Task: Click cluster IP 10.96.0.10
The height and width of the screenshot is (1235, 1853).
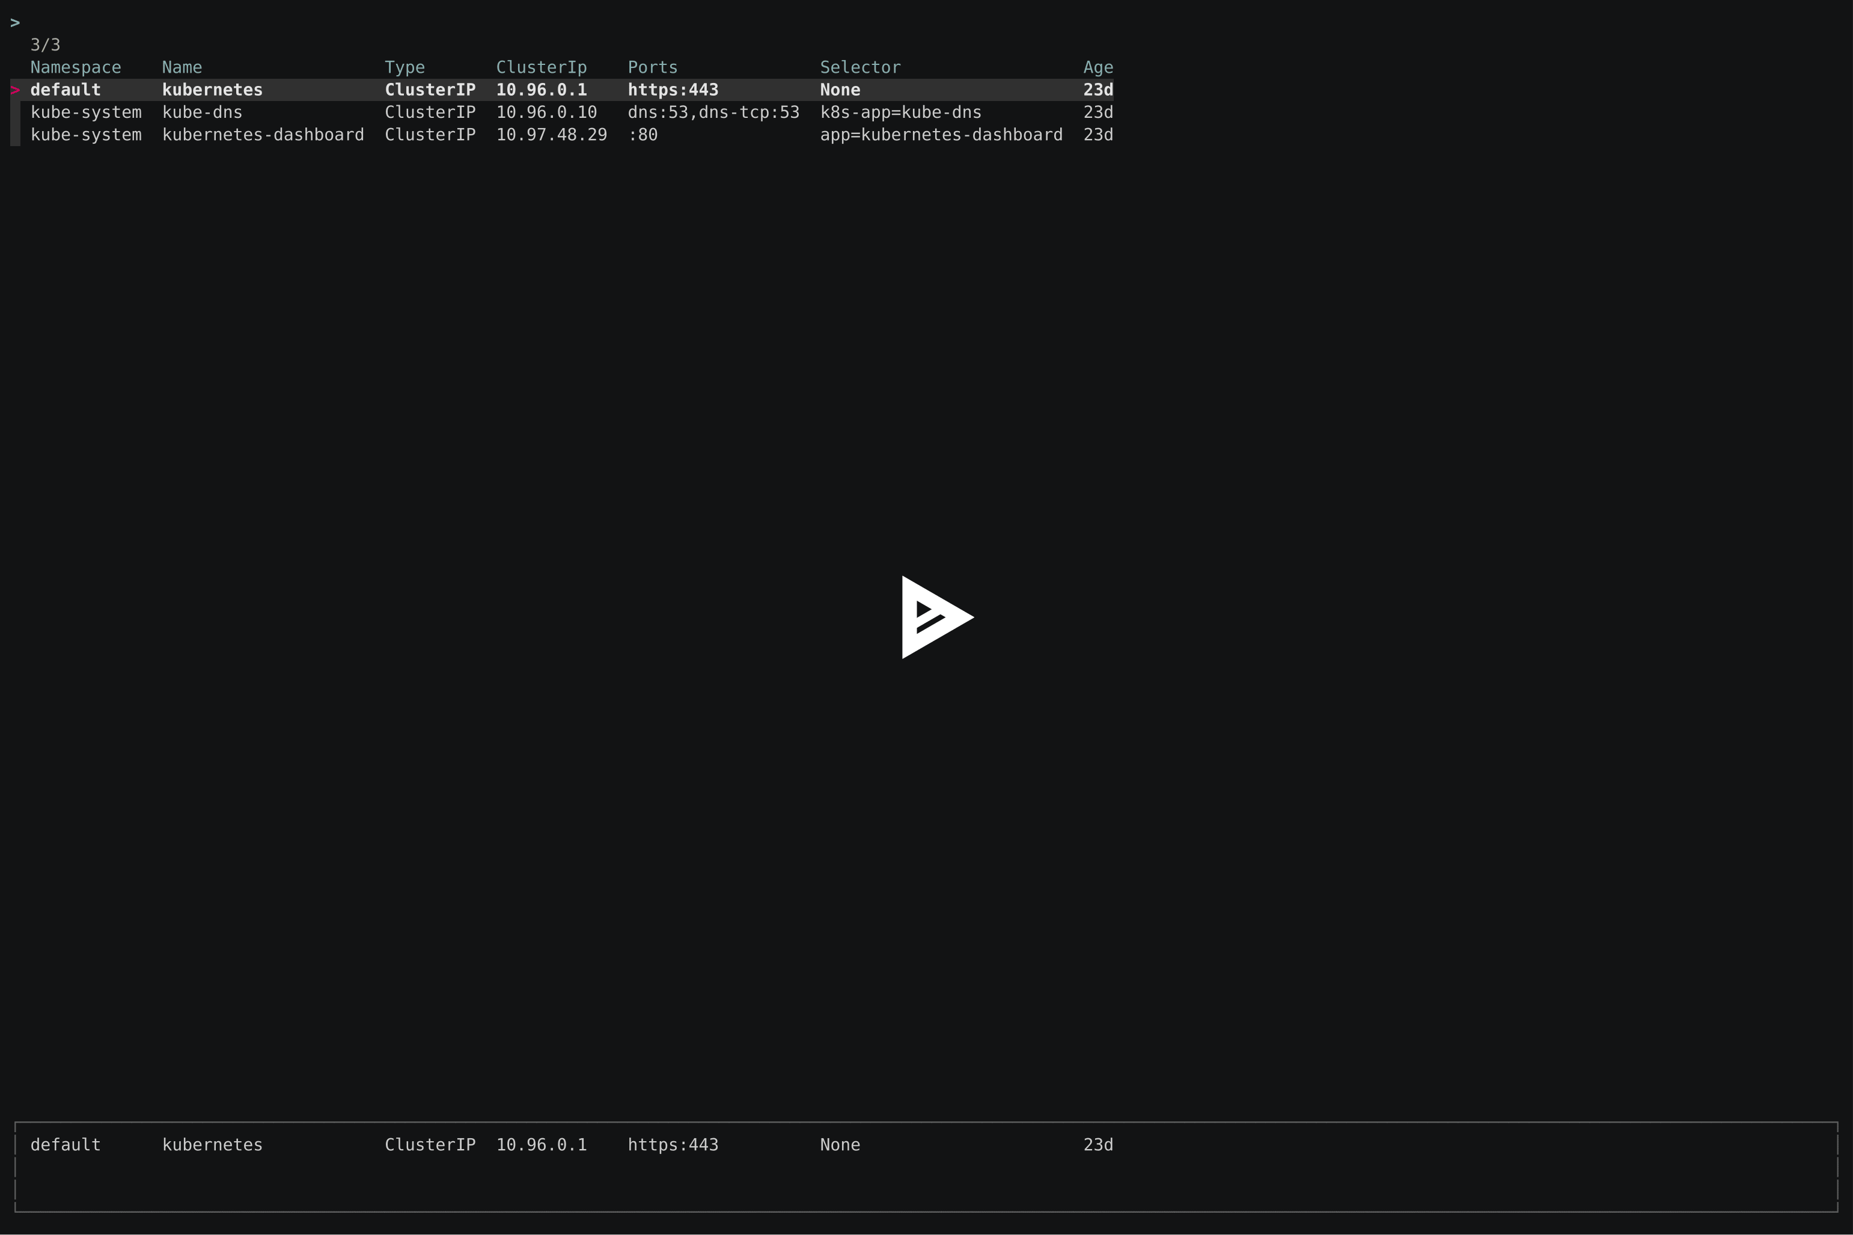Action: click(546, 112)
